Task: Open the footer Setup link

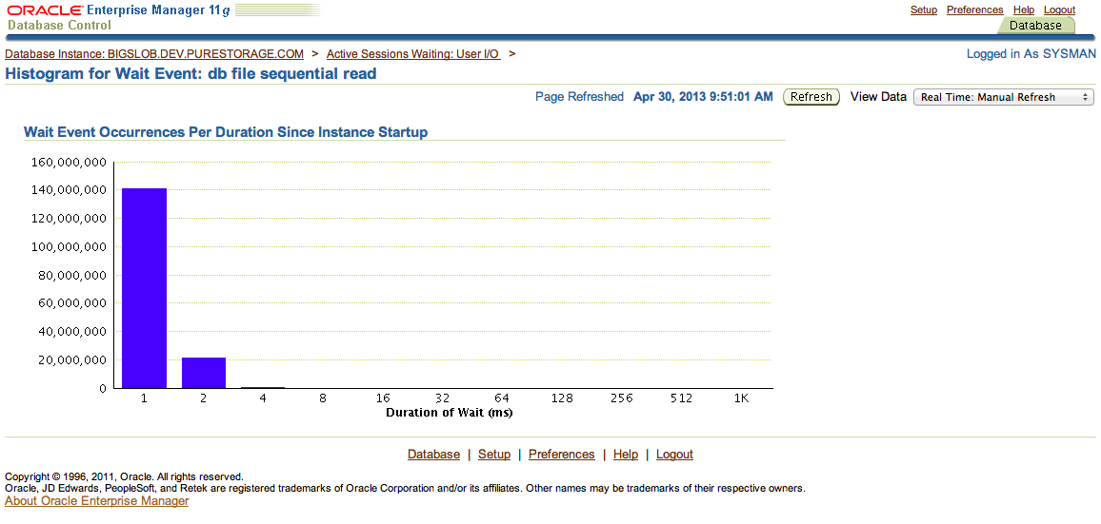Action: [x=494, y=455]
